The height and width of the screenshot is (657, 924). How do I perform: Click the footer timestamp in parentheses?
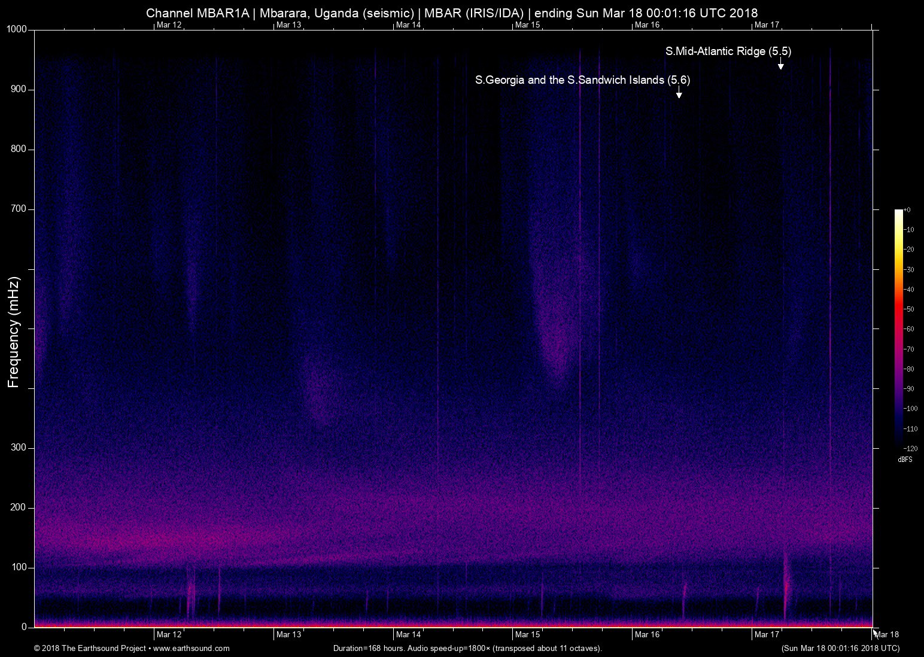pyautogui.click(x=840, y=648)
